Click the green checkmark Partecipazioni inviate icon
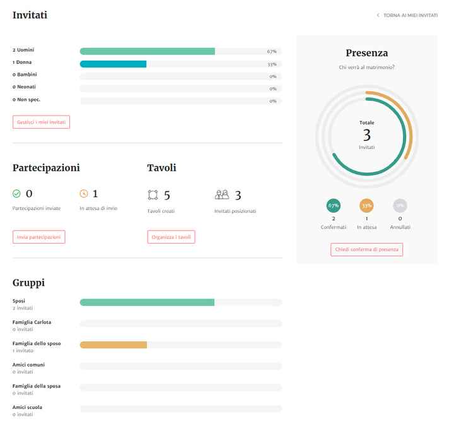This screenshot has width=454, height=426. 17,194
